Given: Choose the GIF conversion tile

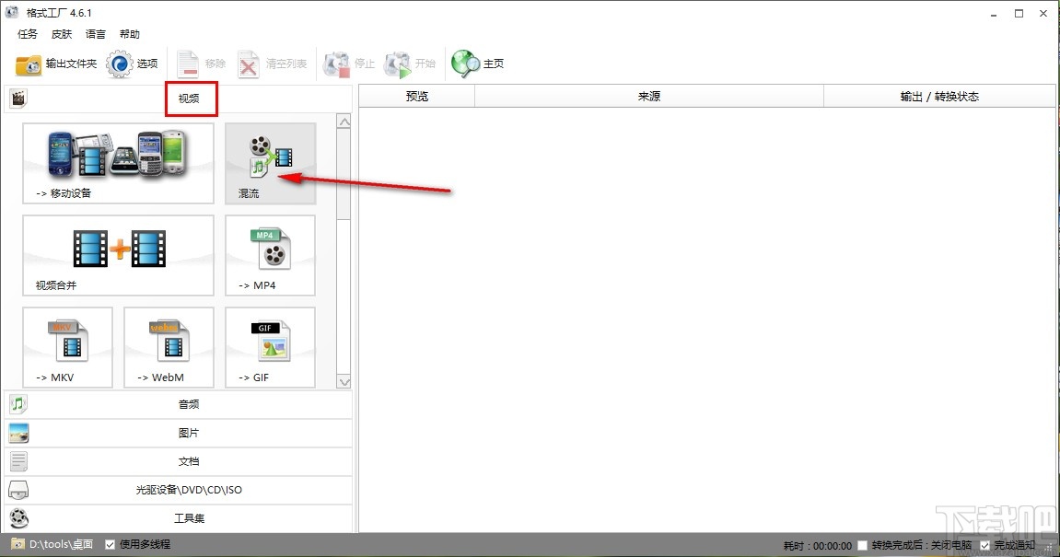Looking at the screenshot, I should [271, 347].
